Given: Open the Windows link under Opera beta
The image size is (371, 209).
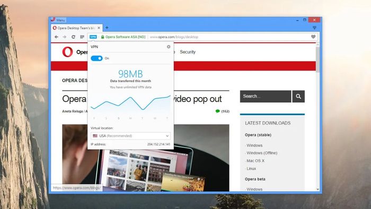Looking at the screenshot, I should click(x=254, y=189).
